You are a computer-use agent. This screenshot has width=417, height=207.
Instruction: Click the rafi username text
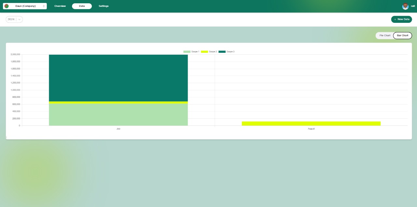(x=413, y=6)
